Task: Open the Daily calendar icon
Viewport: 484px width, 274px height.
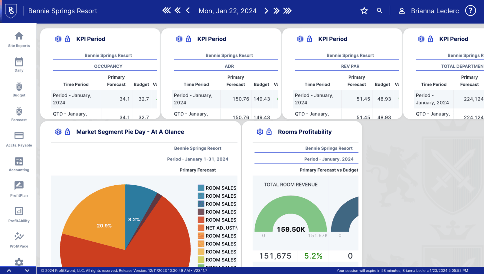Action: coord(19,64)
